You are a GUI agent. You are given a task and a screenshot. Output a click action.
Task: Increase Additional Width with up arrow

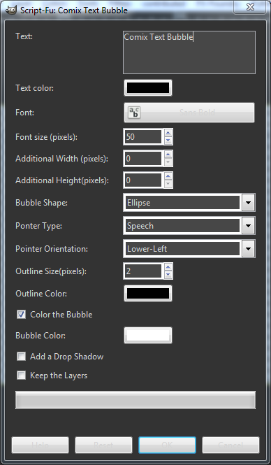click(x=168, y=155)
